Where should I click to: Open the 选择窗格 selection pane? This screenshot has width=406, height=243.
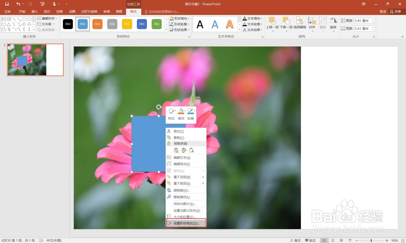coord(300,23)
